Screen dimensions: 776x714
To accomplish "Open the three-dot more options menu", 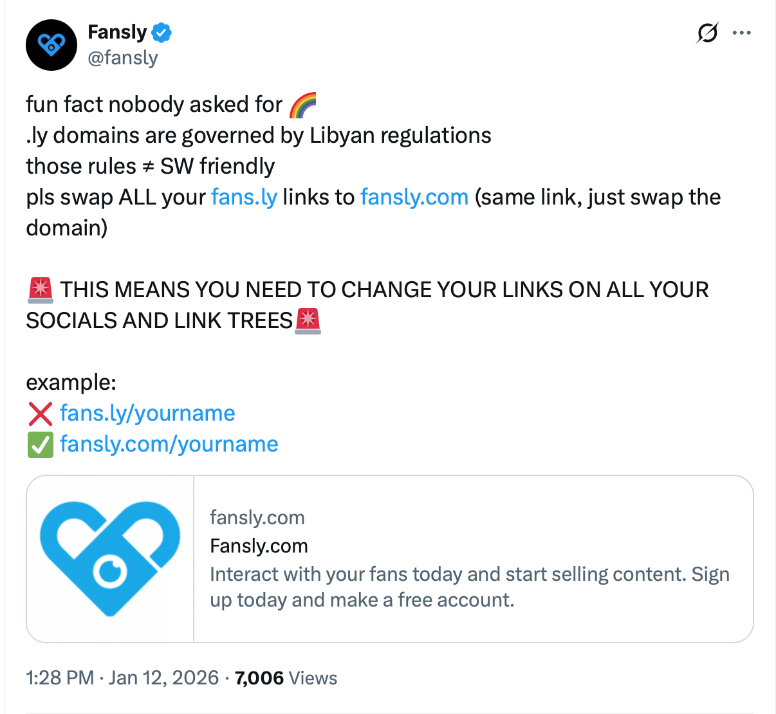I will tap(742, 33).
